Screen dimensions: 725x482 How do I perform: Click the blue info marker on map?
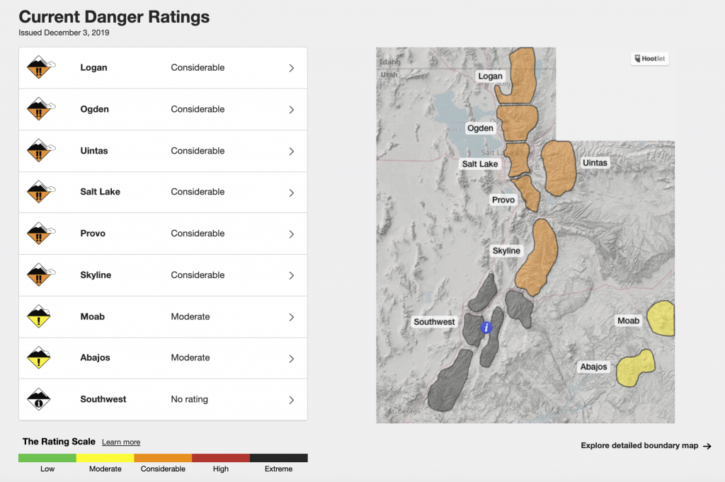pos(486,328)
